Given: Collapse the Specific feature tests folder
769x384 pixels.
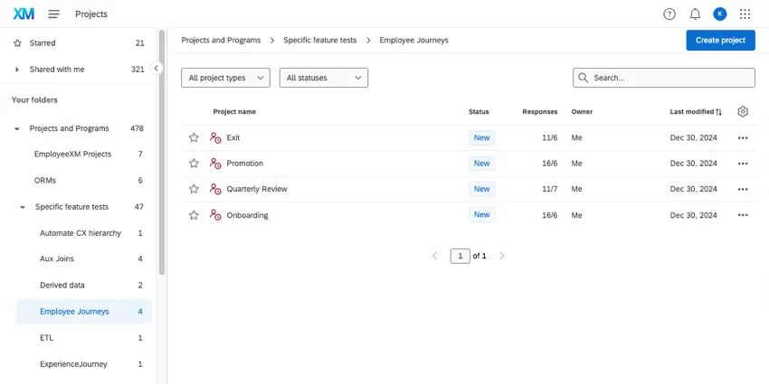Looking at the screenshot, I should [23, 207].
